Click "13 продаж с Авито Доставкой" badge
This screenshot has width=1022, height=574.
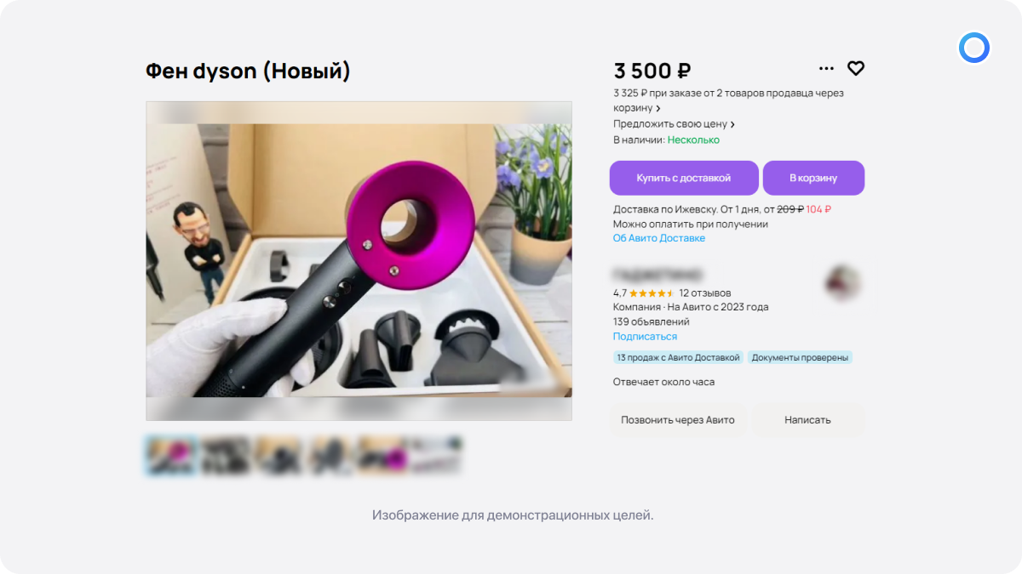(x=678, y=358)
